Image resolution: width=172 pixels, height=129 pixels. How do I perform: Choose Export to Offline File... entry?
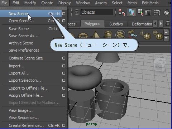(x=31, y=88)
